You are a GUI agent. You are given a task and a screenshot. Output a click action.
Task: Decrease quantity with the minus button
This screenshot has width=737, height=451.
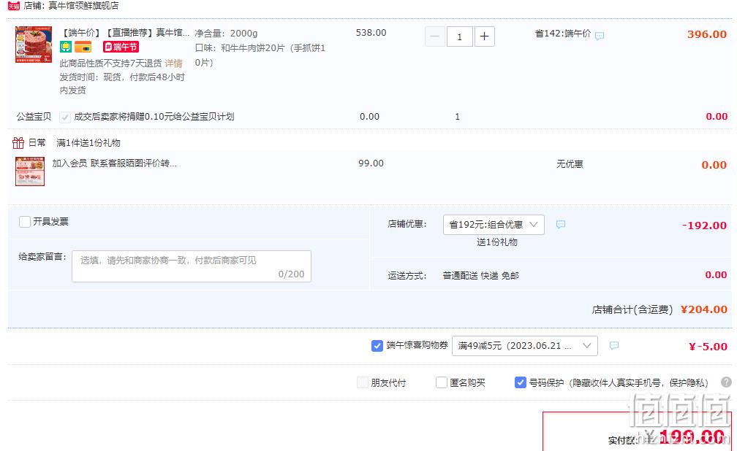[x=435, y=36]
